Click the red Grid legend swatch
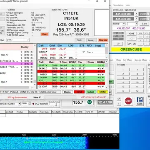 click(x=79, y=92)
